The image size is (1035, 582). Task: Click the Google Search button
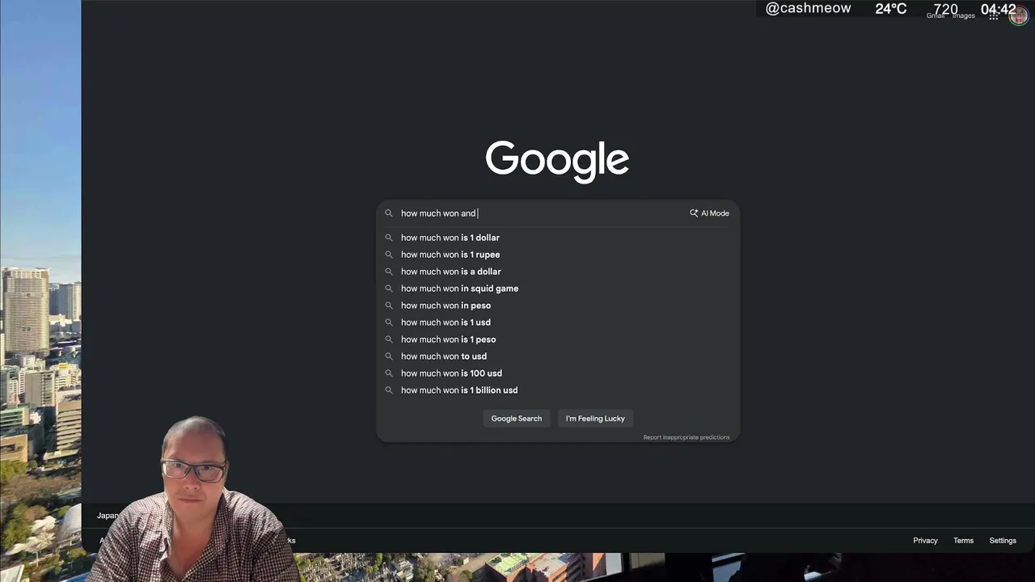click(517, 419)
